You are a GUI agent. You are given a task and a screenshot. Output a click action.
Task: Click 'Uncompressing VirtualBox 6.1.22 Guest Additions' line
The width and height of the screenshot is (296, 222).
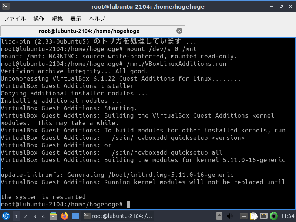(121, 78)
